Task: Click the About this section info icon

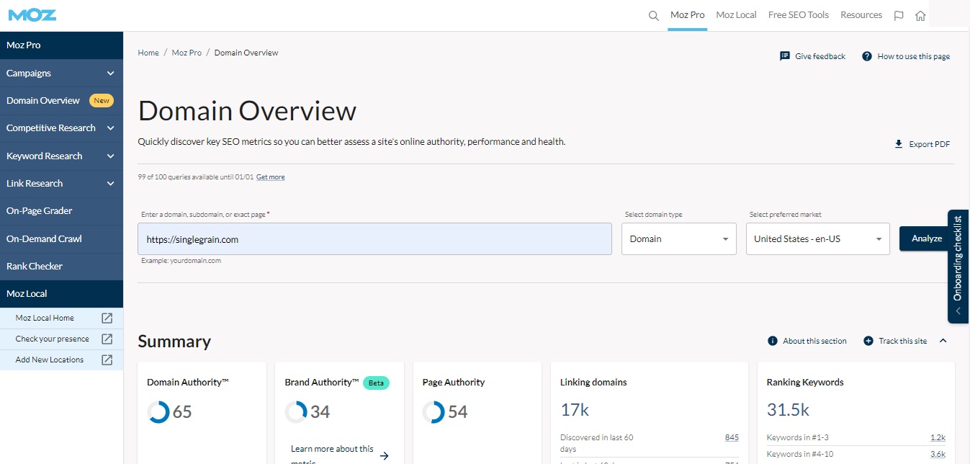Action: click(773, 341)
